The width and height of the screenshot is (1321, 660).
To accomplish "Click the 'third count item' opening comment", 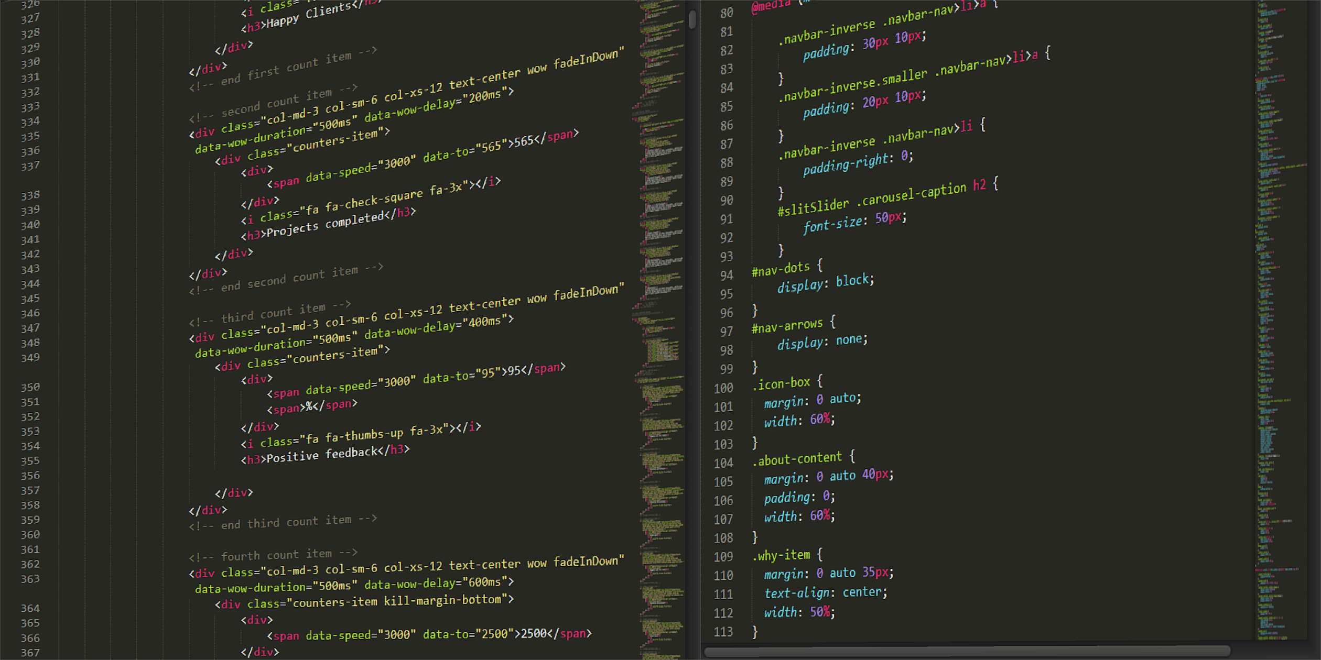I will [x=270, y=313].
